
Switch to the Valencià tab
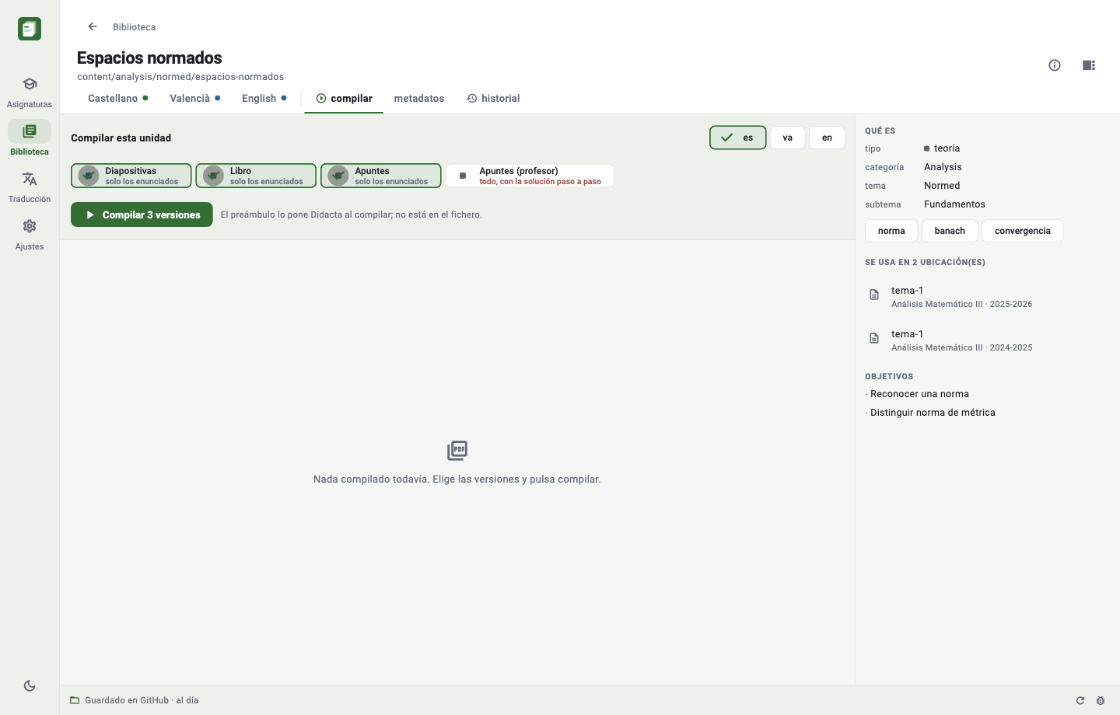point(195,99)
